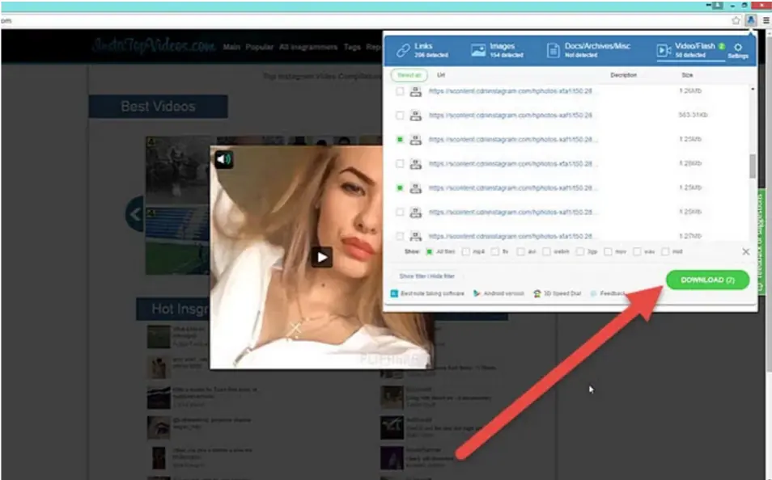Open the Popular nav item
772x480 pixels.
click(x=260, y=47)
